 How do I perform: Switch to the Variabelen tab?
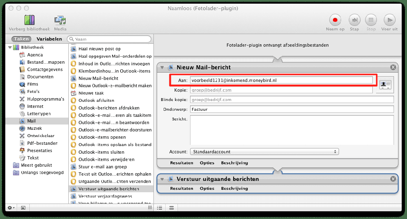tap(49, 39)
